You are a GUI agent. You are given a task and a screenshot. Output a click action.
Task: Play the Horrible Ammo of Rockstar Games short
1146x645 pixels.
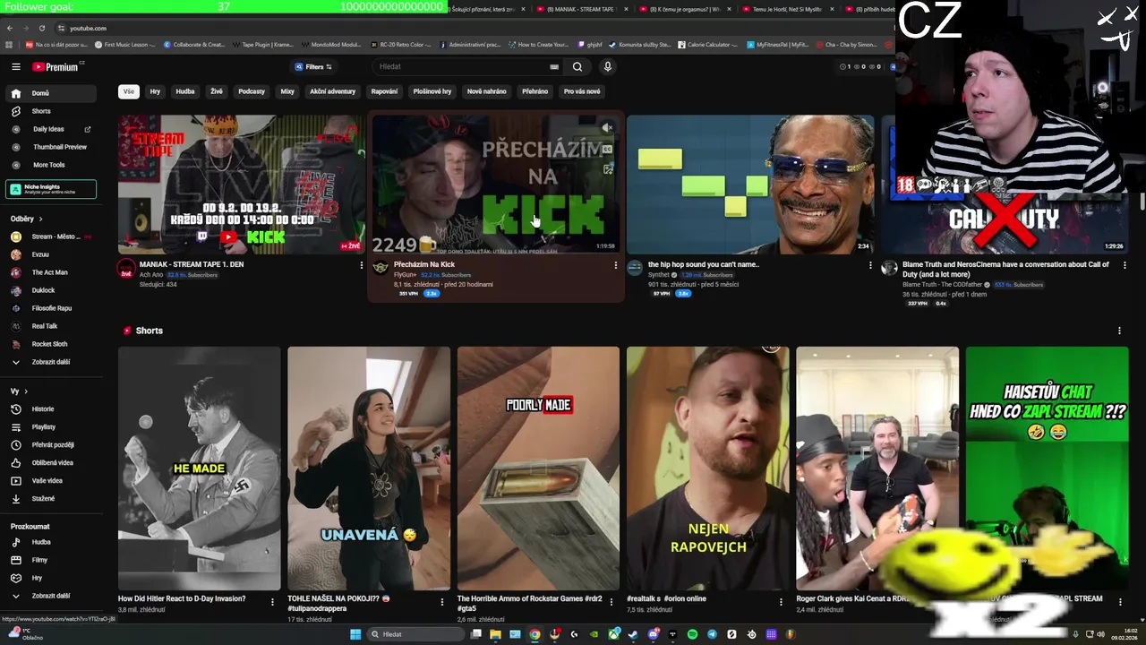538,469
